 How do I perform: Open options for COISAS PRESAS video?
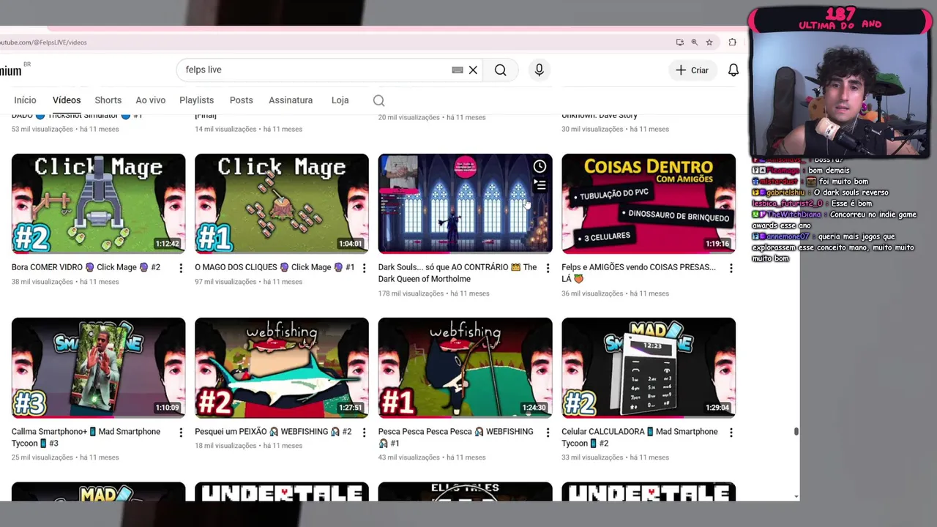click(731, 269)
